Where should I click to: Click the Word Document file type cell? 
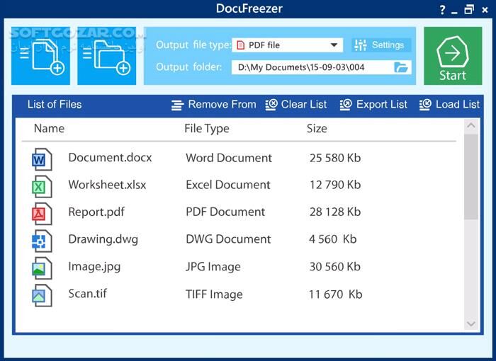pyautogui.click(x=229, y=158)
